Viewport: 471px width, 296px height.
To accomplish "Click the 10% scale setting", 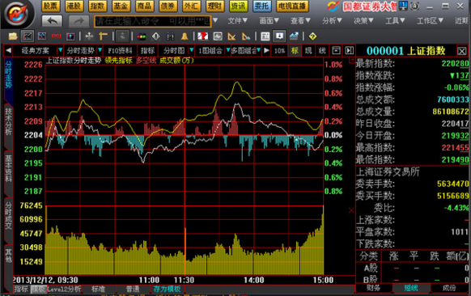I will (279, 51).
